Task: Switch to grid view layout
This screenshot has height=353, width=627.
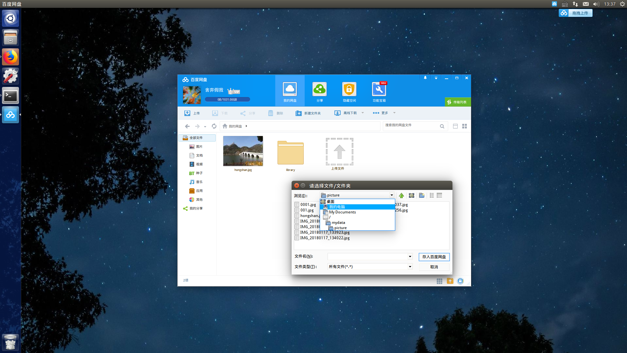Action: (x=465, y=126)
